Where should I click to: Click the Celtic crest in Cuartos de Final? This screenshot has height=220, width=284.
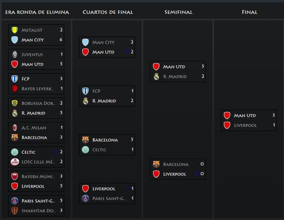[x=85, y=150]
